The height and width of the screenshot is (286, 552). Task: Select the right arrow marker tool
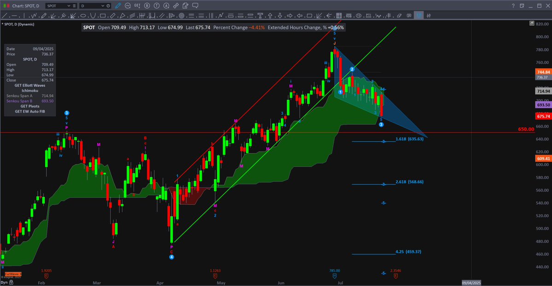pyautogui.click(x=290, y=16)
